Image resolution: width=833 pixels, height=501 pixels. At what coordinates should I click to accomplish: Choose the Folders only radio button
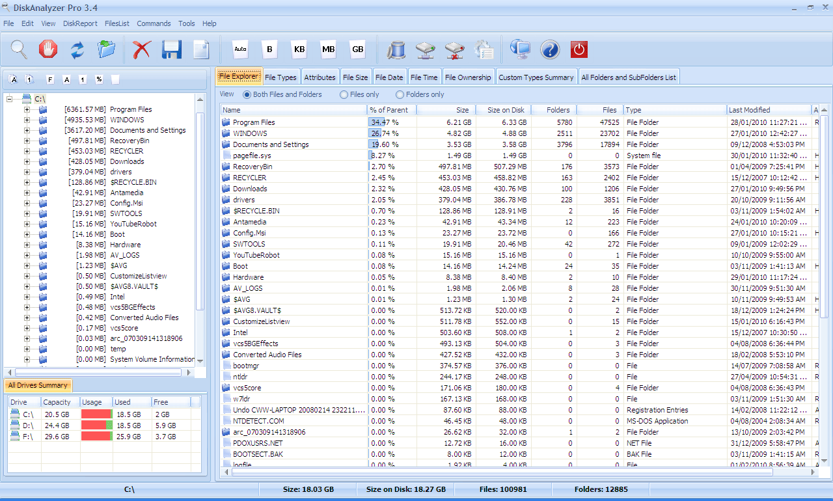tap(400, 94)
